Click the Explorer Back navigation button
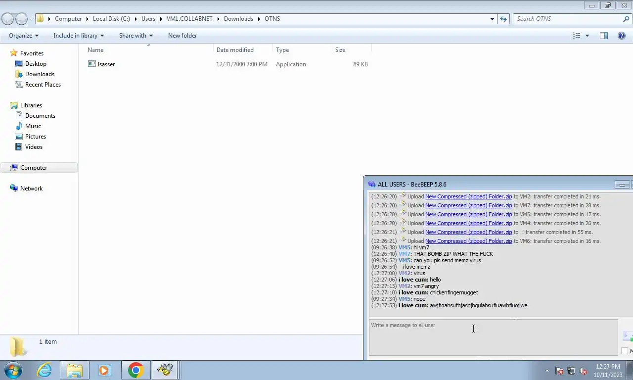633x380 pixels. (x=8, y=19)
